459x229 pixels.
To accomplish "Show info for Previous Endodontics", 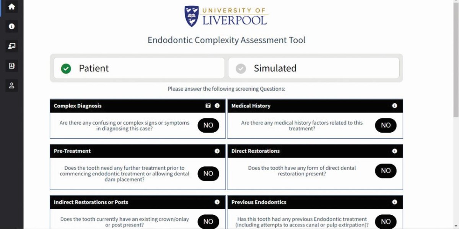I will point(395,202).
